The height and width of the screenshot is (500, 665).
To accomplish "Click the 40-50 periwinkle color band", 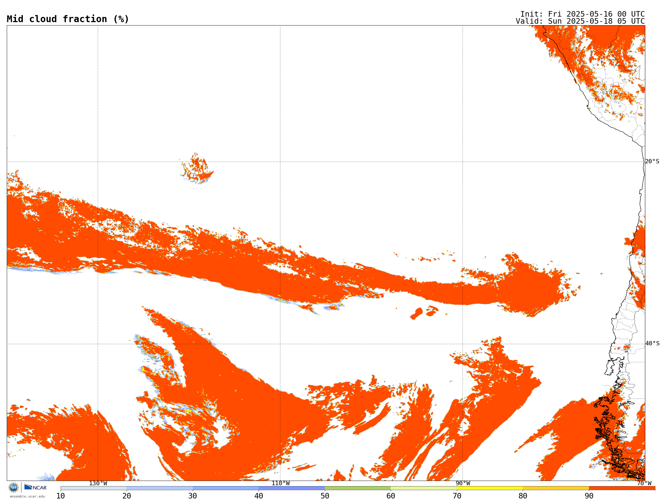I will click(292, 488).
